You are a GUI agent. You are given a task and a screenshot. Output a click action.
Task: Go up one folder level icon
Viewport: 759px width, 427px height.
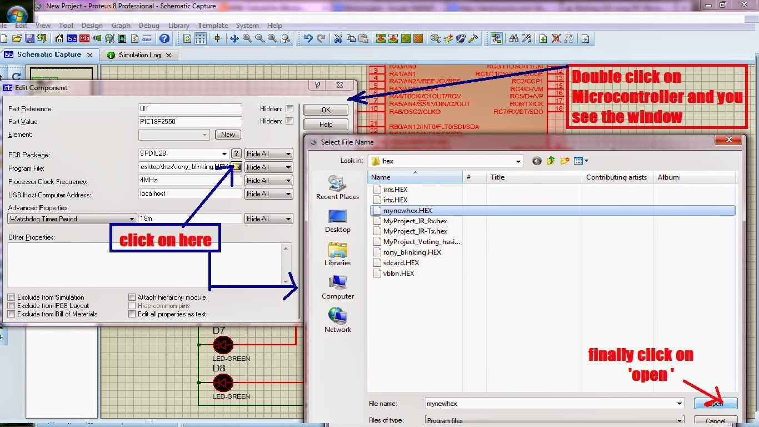(551, 161)
